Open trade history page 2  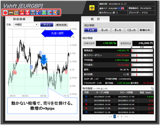tap(118, 116)
